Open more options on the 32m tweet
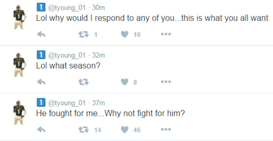 click(166, 82)
